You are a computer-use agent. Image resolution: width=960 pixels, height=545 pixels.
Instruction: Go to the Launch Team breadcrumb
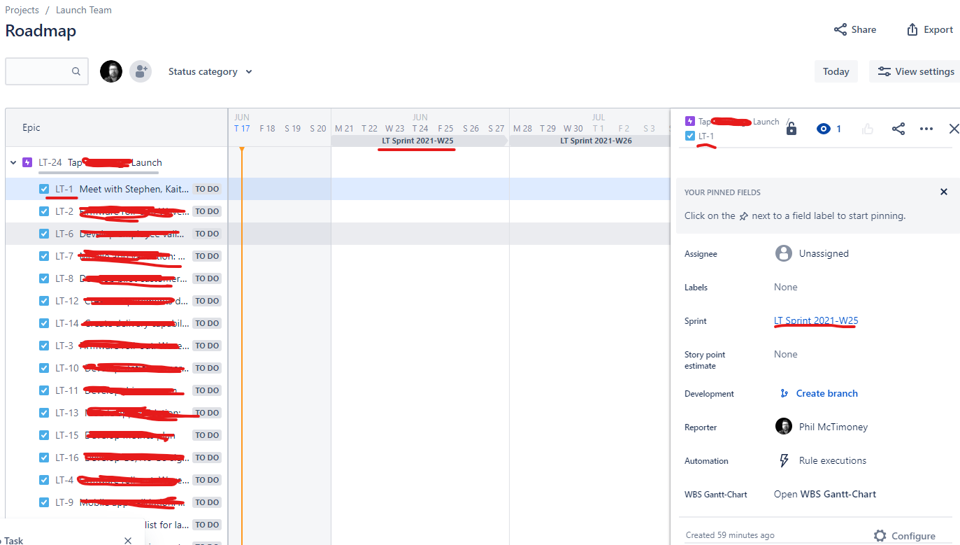click(x=84, y=10)
